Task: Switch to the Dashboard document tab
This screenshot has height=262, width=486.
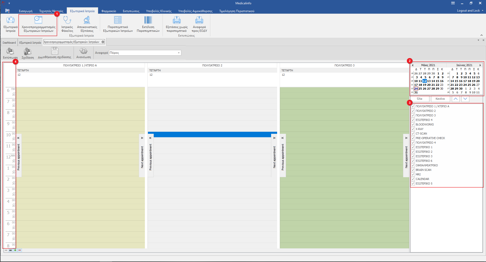Action: (x=9, y=43)
